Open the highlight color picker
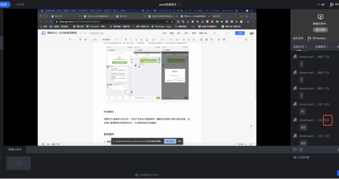This screenshot has height=179, width=339. (x=154, y=40)
